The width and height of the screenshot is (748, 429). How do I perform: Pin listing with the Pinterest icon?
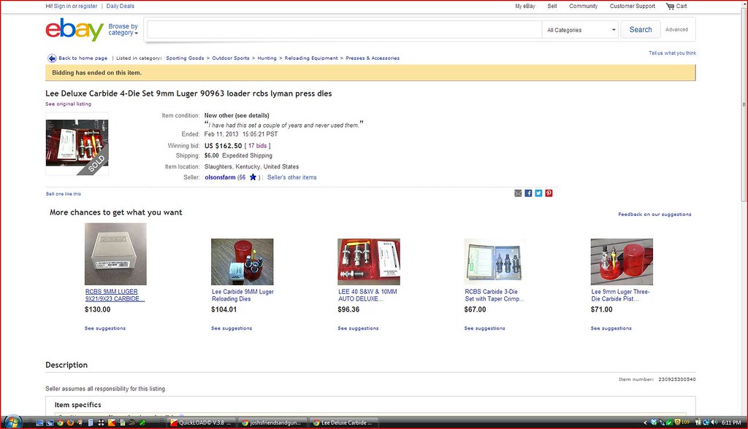point(549,193)
